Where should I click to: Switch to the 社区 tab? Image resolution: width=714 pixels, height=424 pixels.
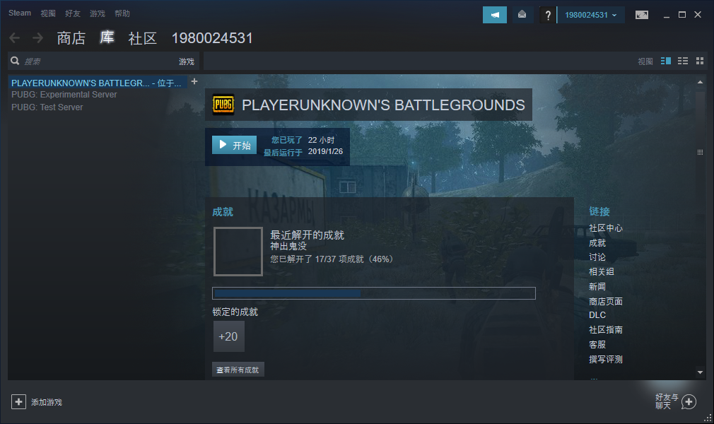pyautogui.click(x=143, y=38)
